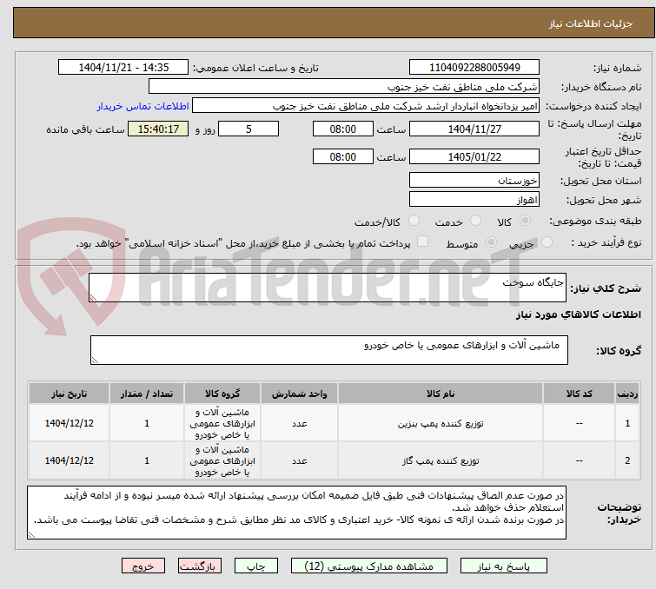Toggle the اسناد خزانه اسلامی payment checkbox

(423, 241)
